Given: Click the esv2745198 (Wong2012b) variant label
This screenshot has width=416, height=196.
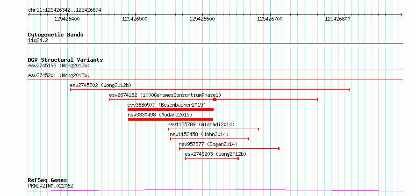Looking at the screenshot, I should coord(59,65).
